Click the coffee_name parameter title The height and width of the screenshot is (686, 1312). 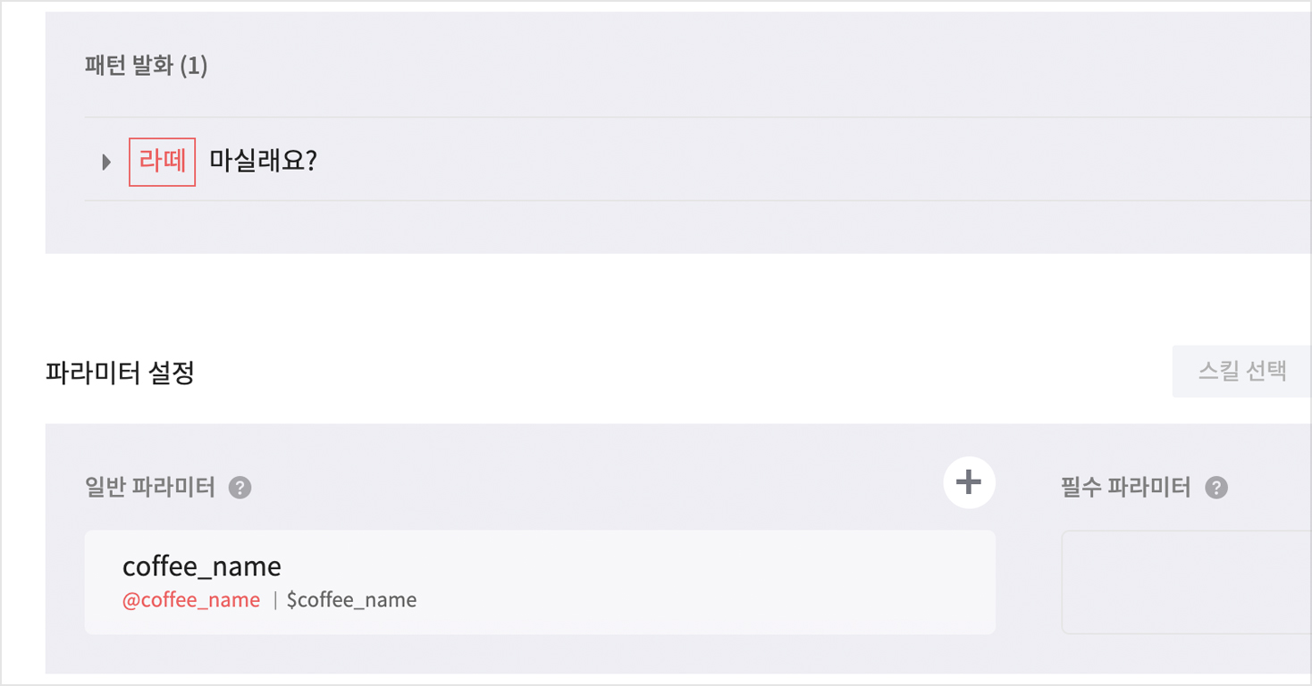pyautogui.click(x=202, y=566)
